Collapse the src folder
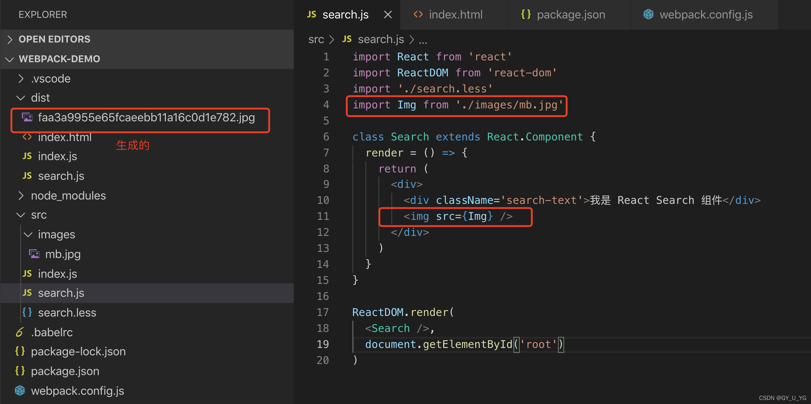 (147, 215)
